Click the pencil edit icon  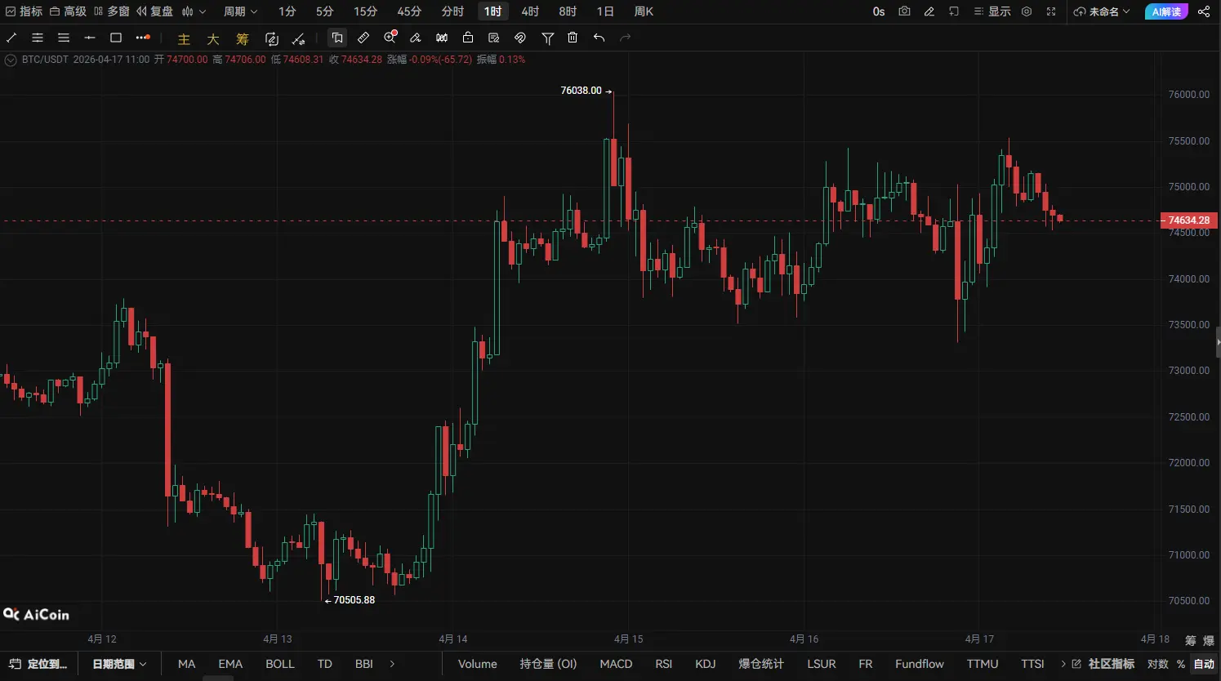pos(929,11)
